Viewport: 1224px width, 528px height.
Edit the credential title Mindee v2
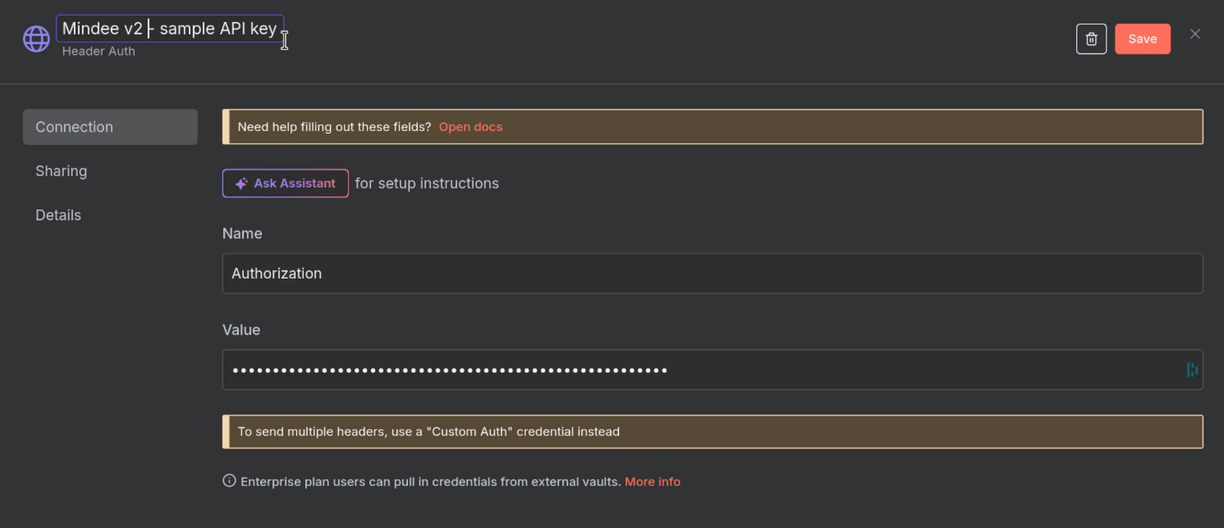[x=169, y=29]
